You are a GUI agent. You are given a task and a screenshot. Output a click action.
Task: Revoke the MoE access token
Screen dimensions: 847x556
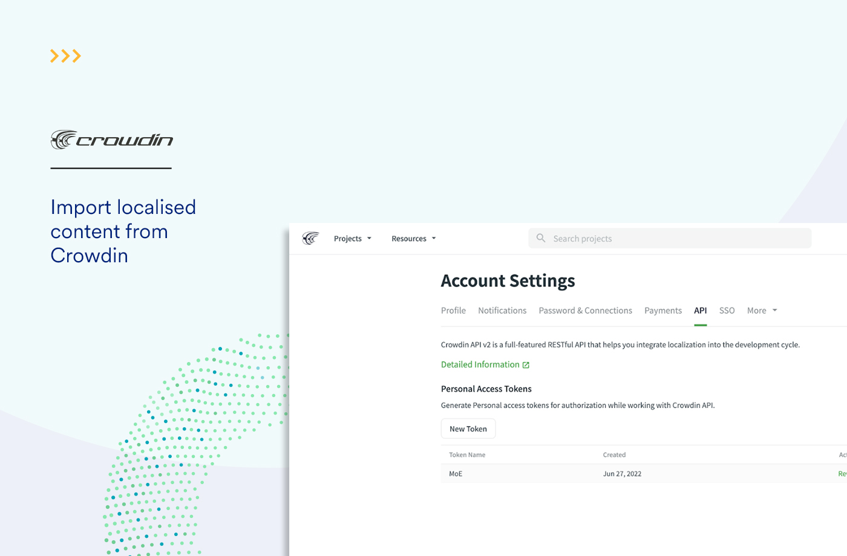844,473
